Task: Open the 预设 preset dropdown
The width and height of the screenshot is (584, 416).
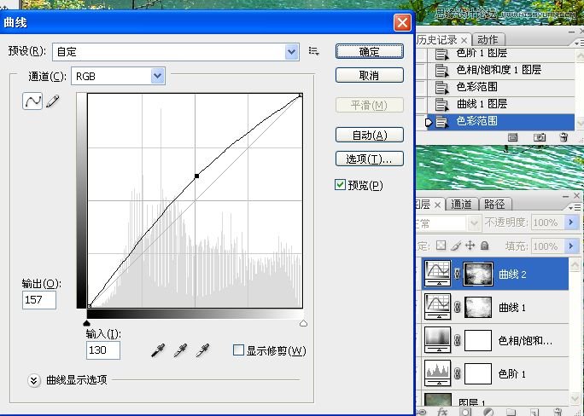Action: pyautogui.click(x=292, y=52)
